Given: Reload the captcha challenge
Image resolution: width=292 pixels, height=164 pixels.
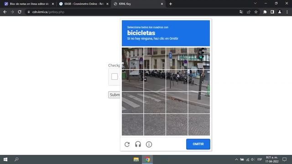Looking at the screenshot, I should pos(127,144).
